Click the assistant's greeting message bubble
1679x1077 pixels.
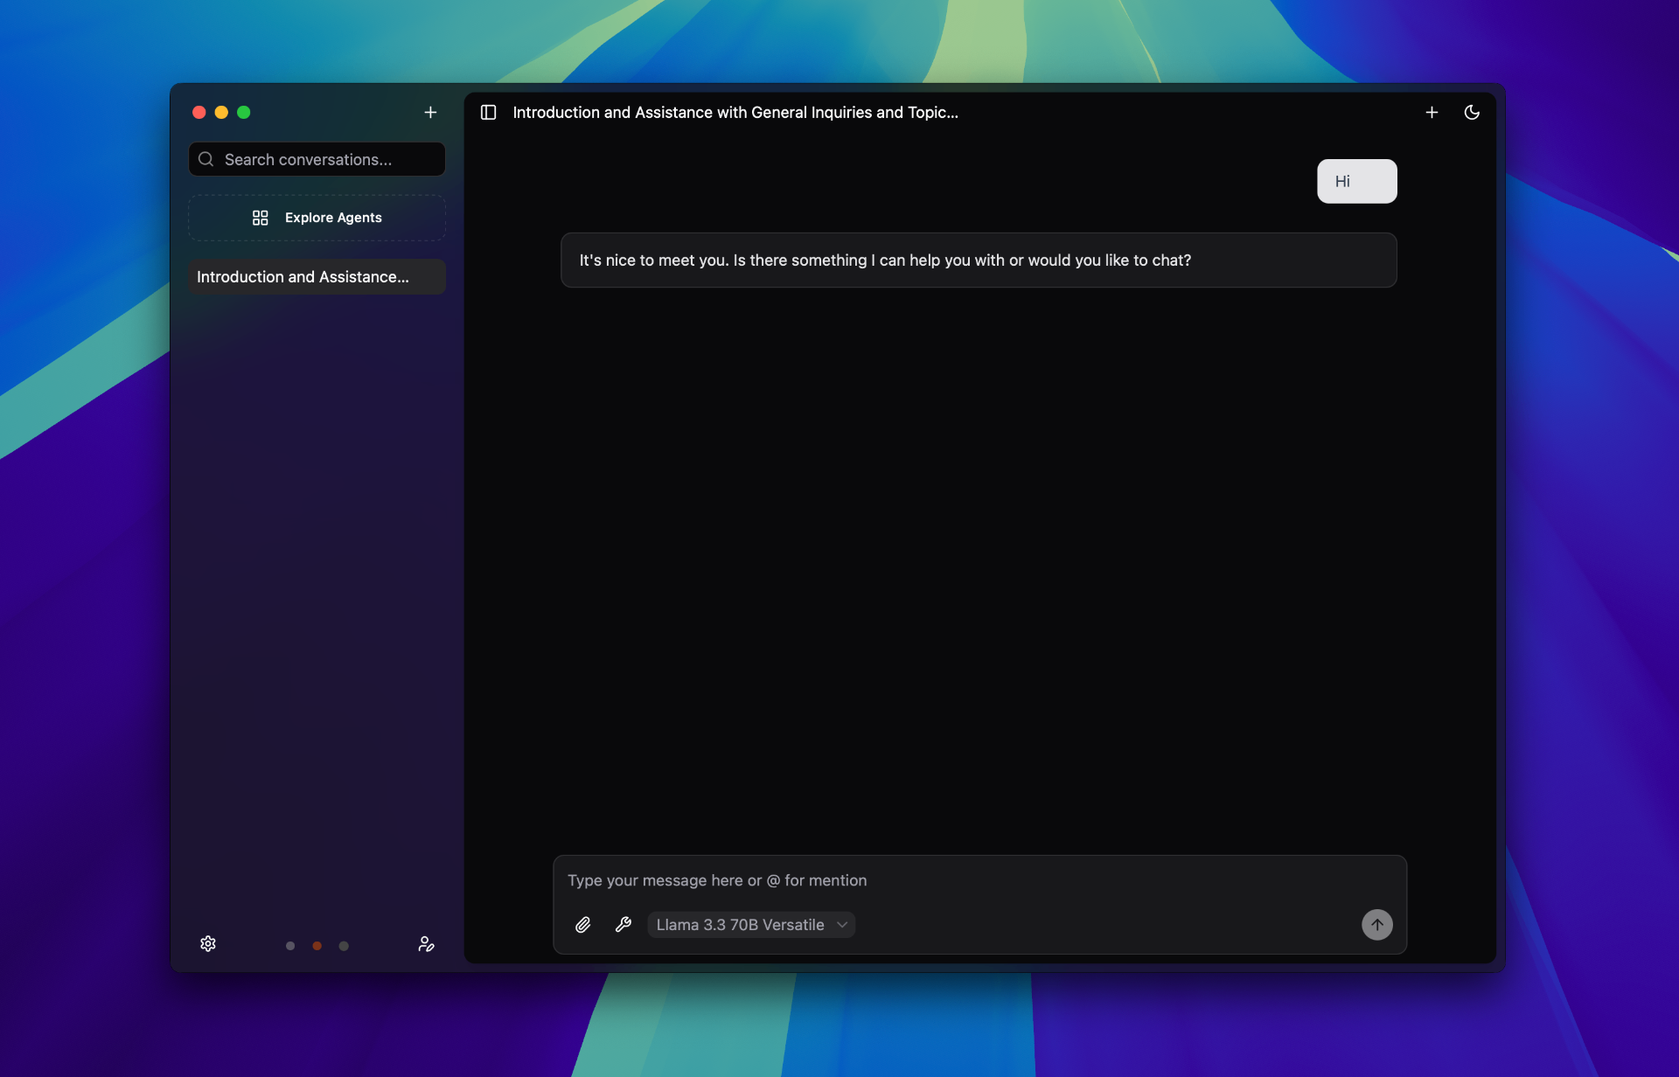point(978,260)
